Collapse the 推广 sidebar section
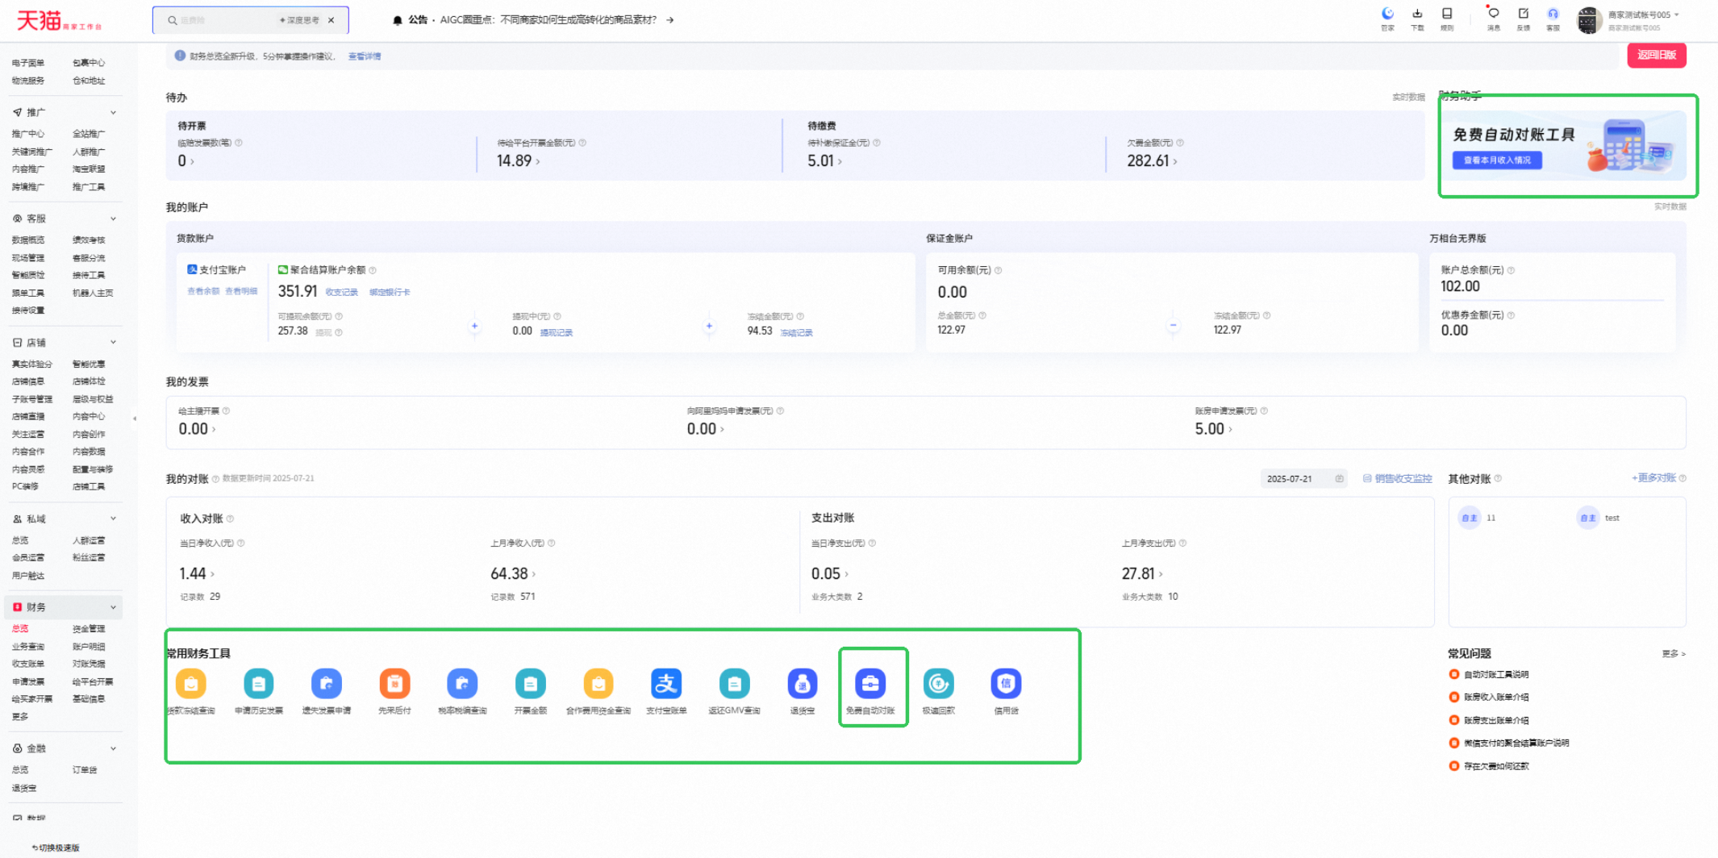The width and height of the screenshot is (1718, 858). [x=113, y=113]
